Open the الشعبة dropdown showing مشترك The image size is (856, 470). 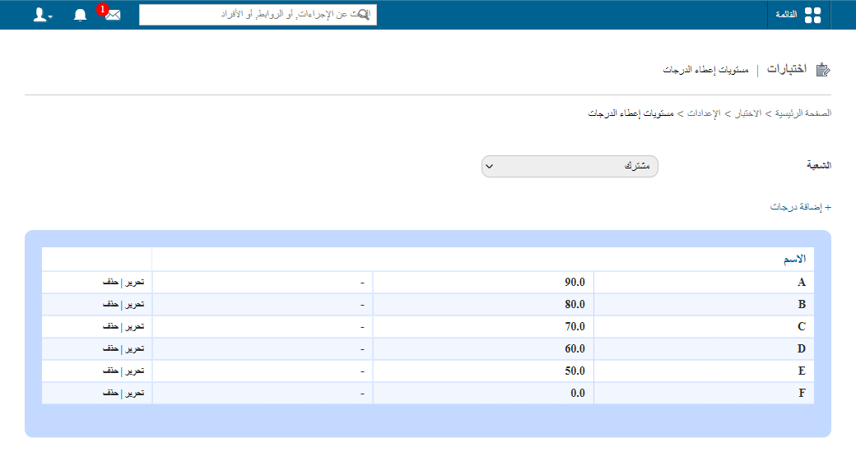coord(570,166)
